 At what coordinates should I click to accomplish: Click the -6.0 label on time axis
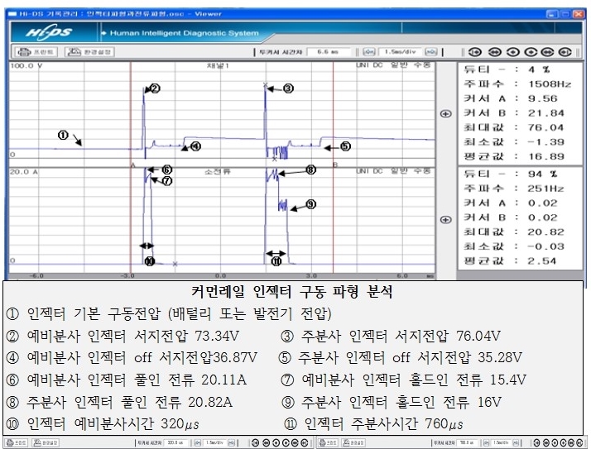point(36,276)
